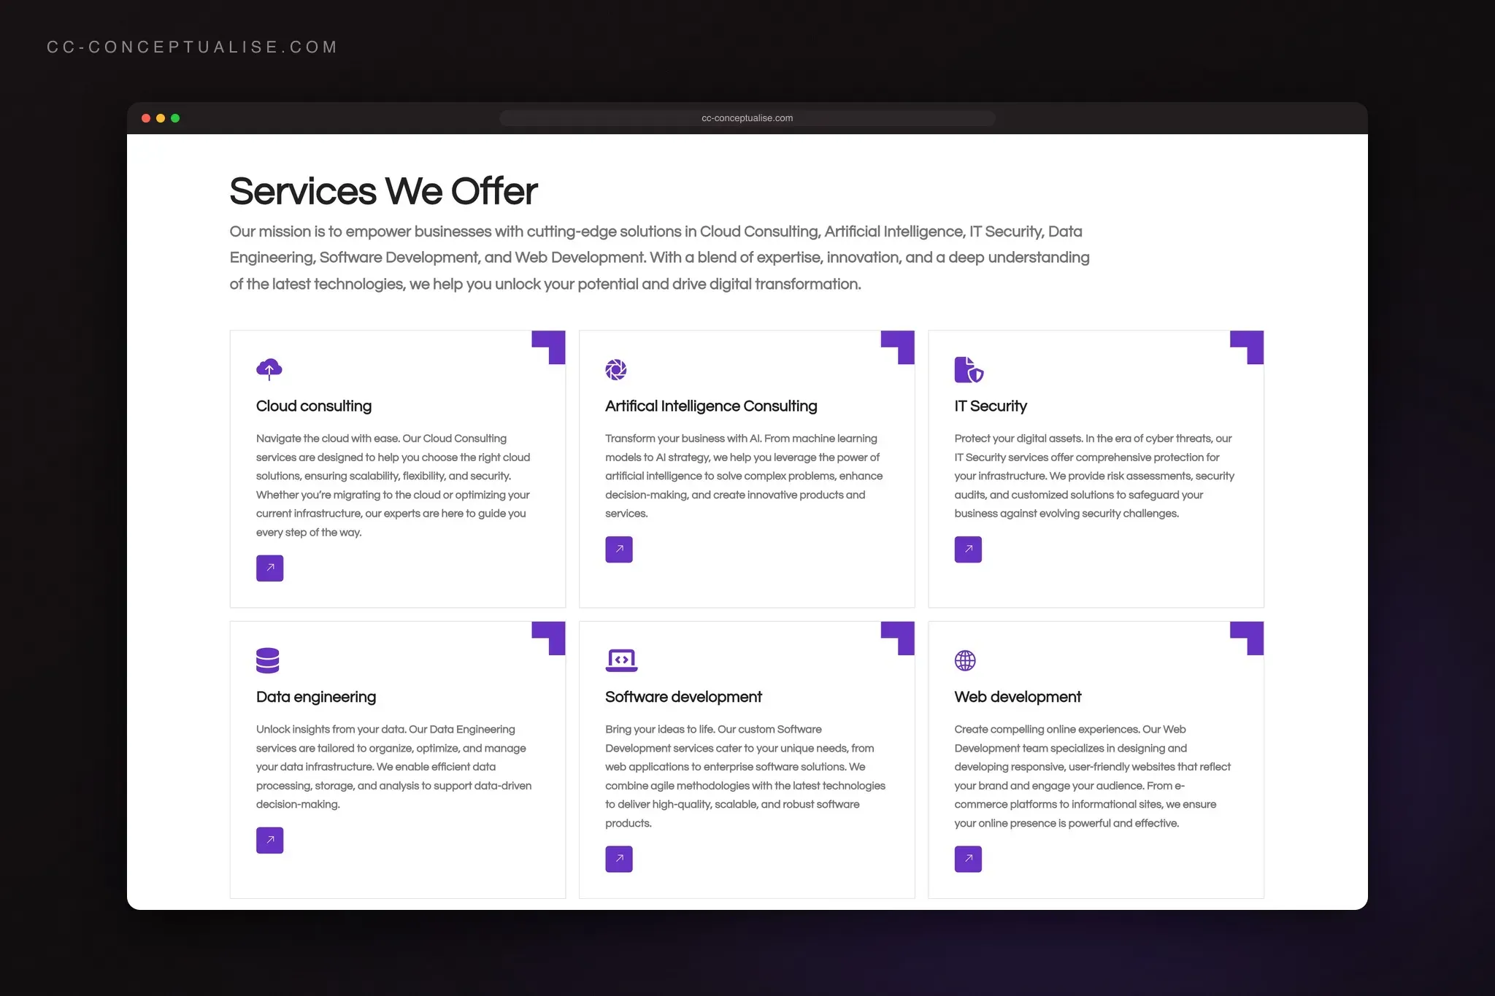Open Artificial Intelligence Consulting arrow button
This screenshot has height=996, width=1495.
619,549
